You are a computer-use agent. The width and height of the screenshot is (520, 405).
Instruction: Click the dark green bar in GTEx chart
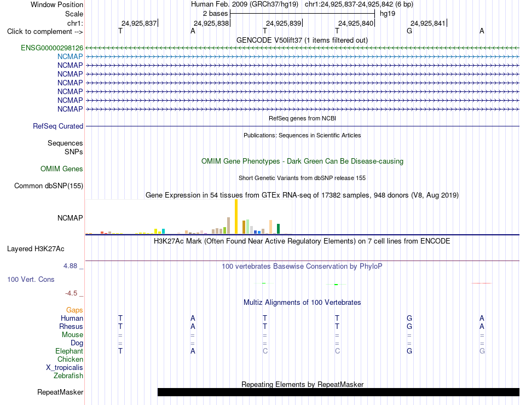pos(278,229)
